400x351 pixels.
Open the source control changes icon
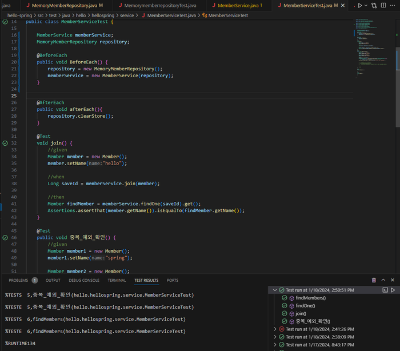(374, 5)
